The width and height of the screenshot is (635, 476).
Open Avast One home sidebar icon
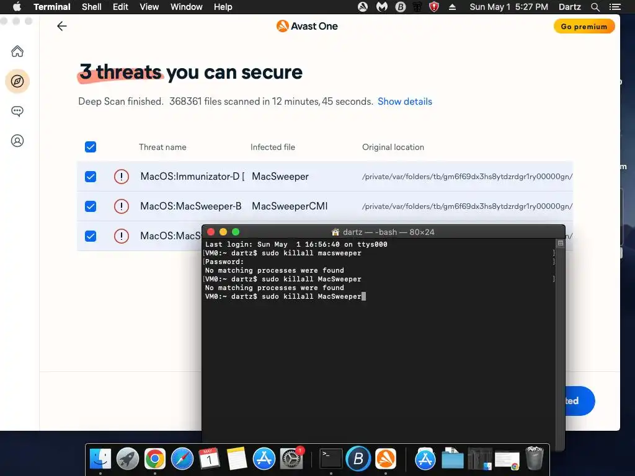17,51
